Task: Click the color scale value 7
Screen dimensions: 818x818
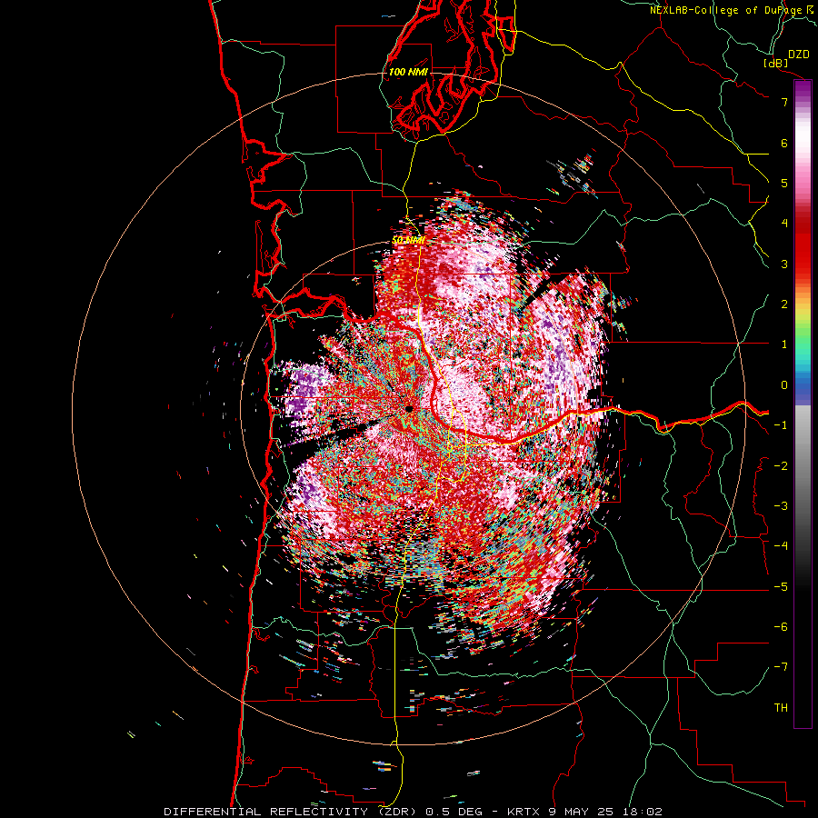Action: click(x=784, y=102)
